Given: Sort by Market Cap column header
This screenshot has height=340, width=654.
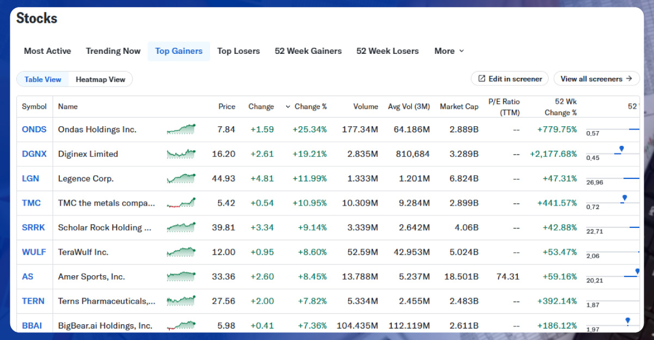Looking at the screenshot, I should point(459,107).
